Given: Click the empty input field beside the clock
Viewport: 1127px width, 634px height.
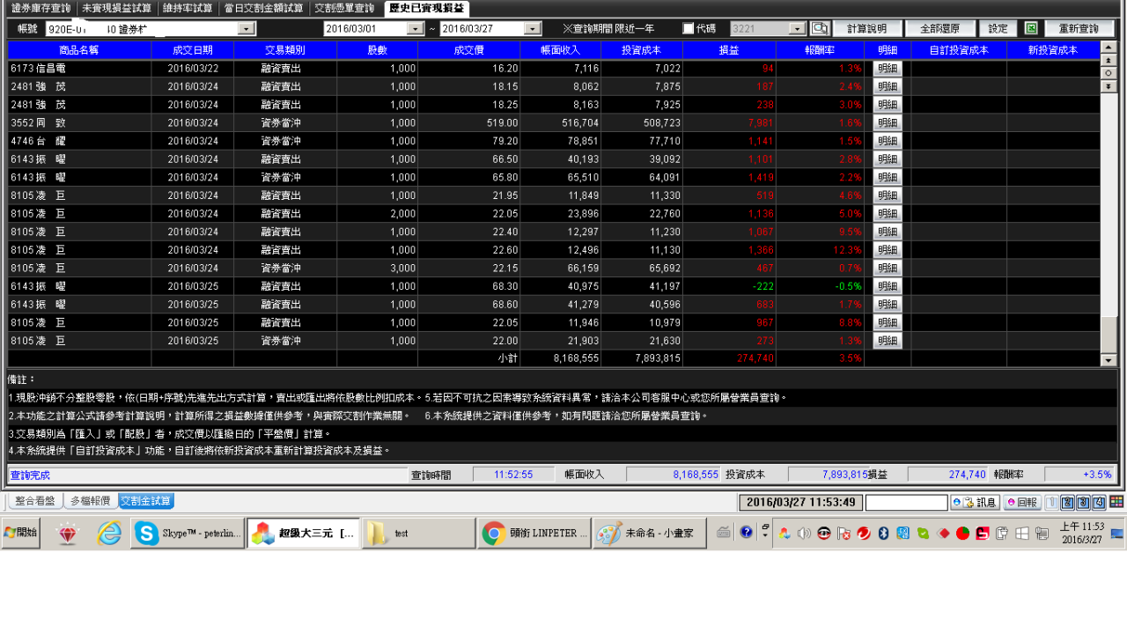Looking at the screenshot, I should coord(906,503).
